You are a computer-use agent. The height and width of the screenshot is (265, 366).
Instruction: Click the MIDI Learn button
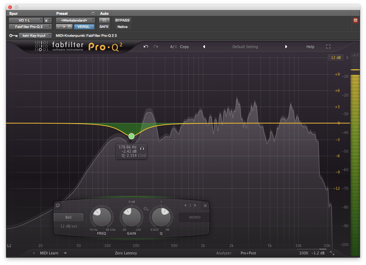click(49, 253)
